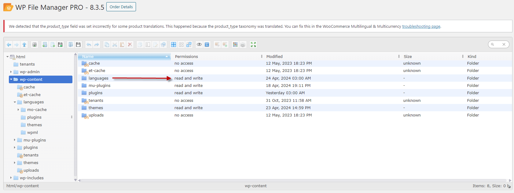
Task: Expand plugins node below mu-plugins in tree
Action: (15, 148)
